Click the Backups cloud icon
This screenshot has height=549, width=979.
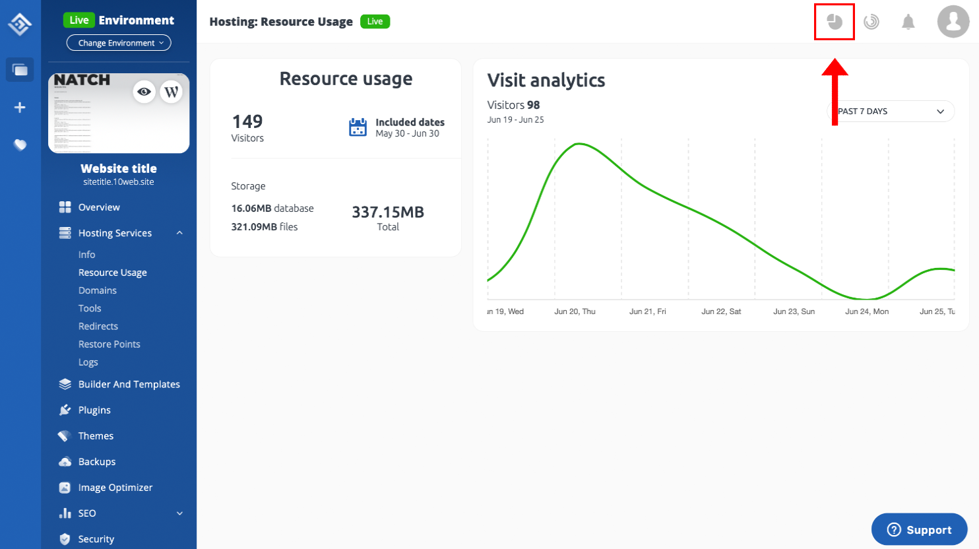click(65, 462)
